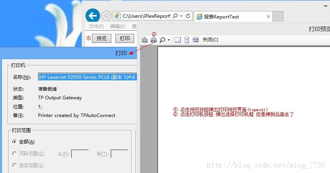Open the address bar dropdown arrow
Image resolution: width=330 pixels, height=173 pixels.
click(181, 16)
